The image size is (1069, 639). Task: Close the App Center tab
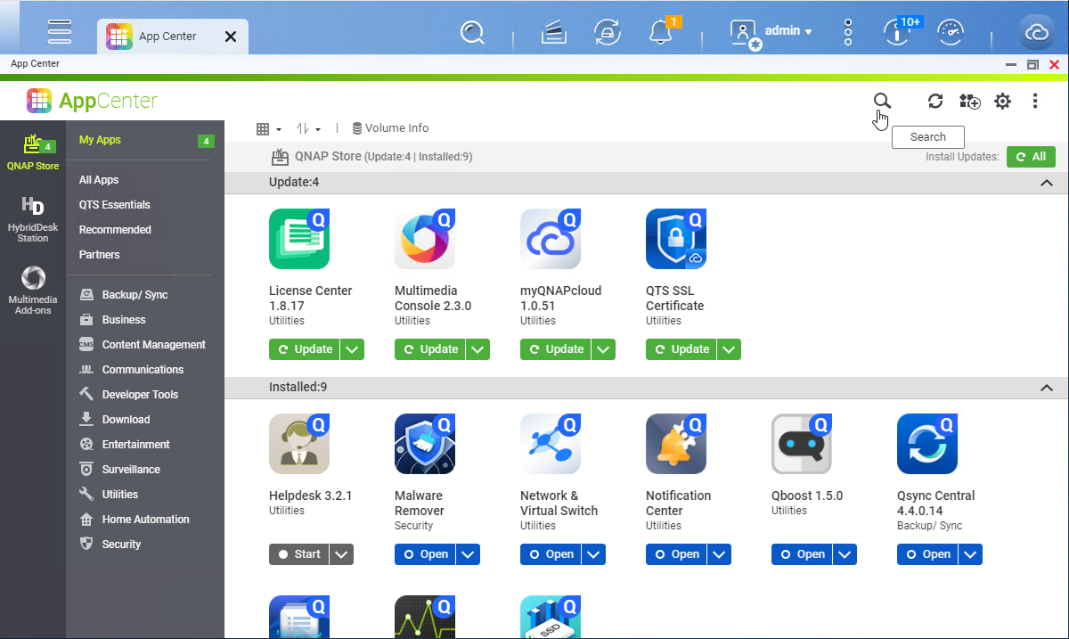pos(231,37)
